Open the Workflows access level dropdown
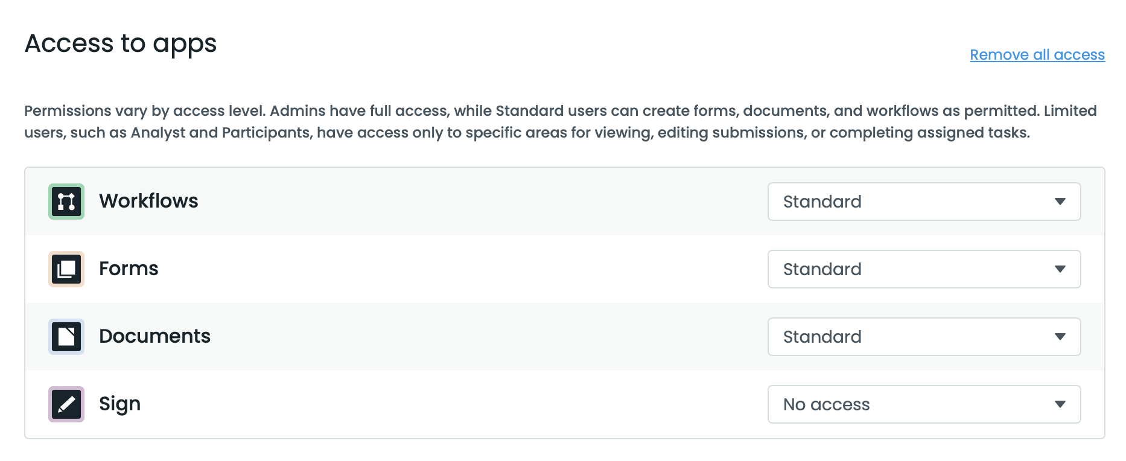The width and height of the screenshot is (1126, 461). click(x=923, y=202)
